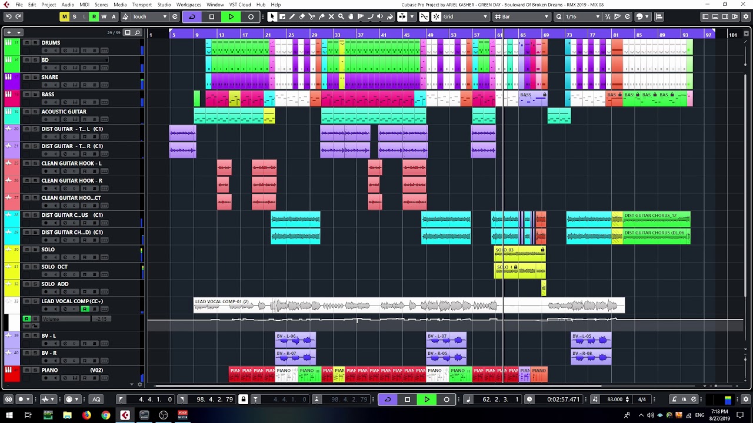Open the Project menu
The height and width of the screenshot is (423, 753).
(49, 4)
